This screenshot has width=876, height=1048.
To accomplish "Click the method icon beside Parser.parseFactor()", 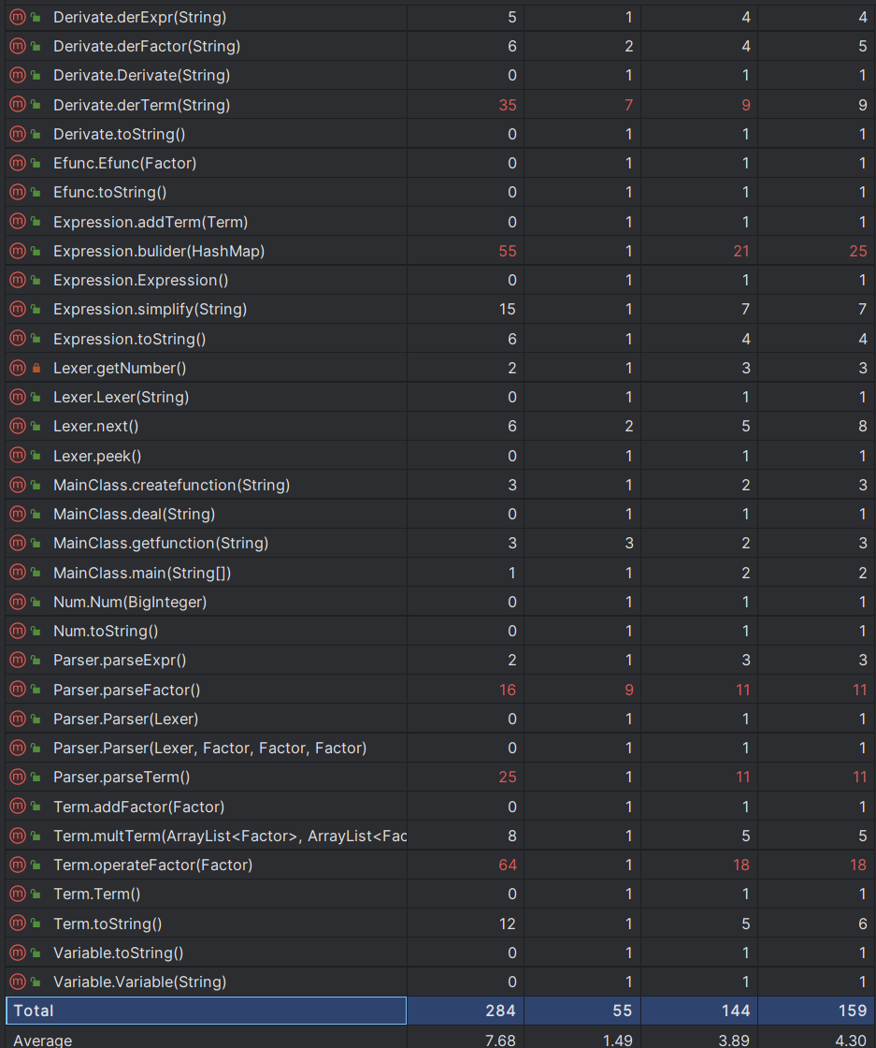I will click(18, 689).
